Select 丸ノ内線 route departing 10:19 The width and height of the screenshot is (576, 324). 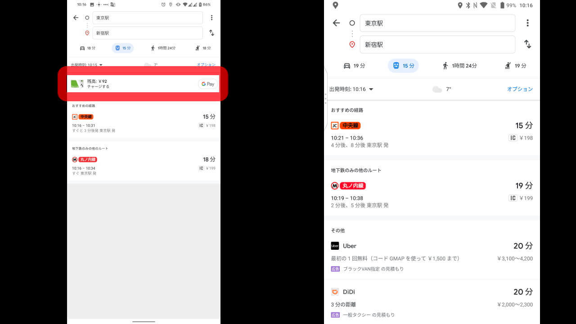(x=431, y=195)
